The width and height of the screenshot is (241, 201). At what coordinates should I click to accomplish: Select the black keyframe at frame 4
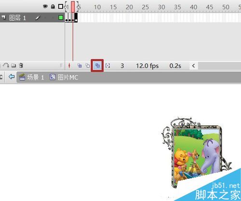tap(76, 17)
